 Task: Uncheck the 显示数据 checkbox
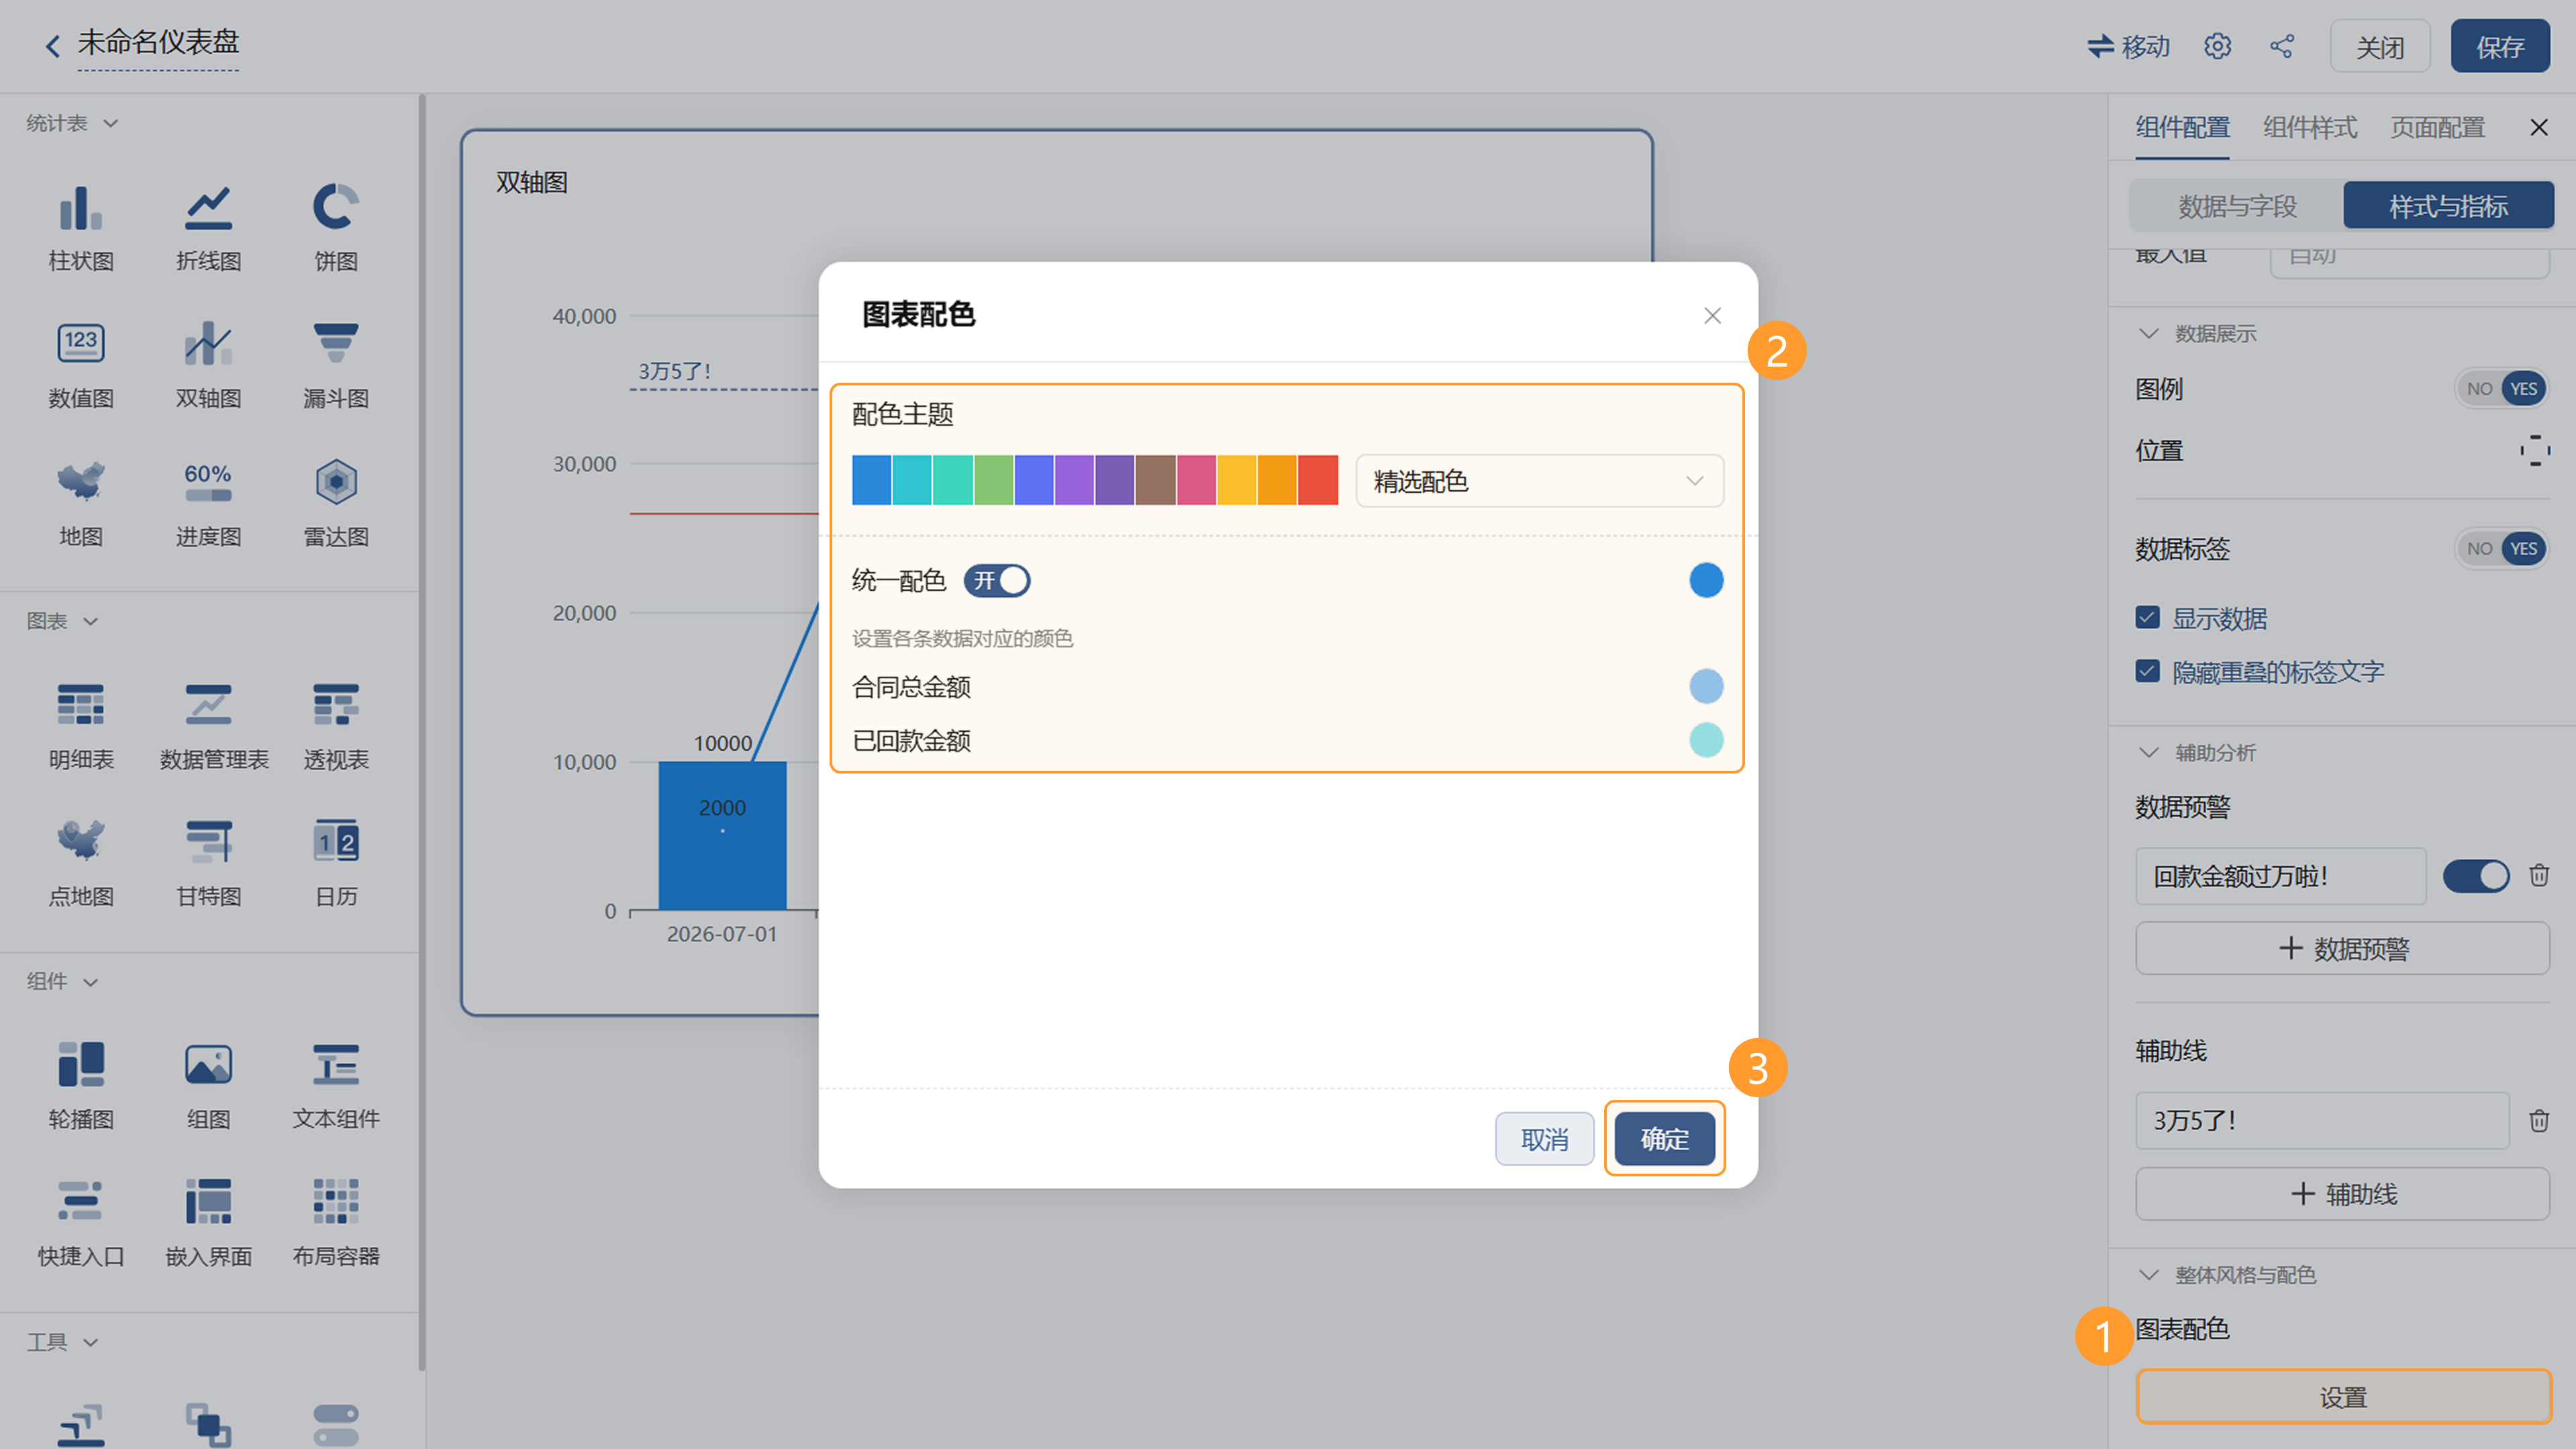click(2147, 618)
